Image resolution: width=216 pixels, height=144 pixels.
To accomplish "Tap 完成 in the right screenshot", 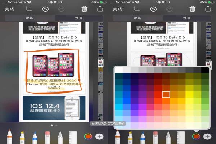I will [117, 9].
